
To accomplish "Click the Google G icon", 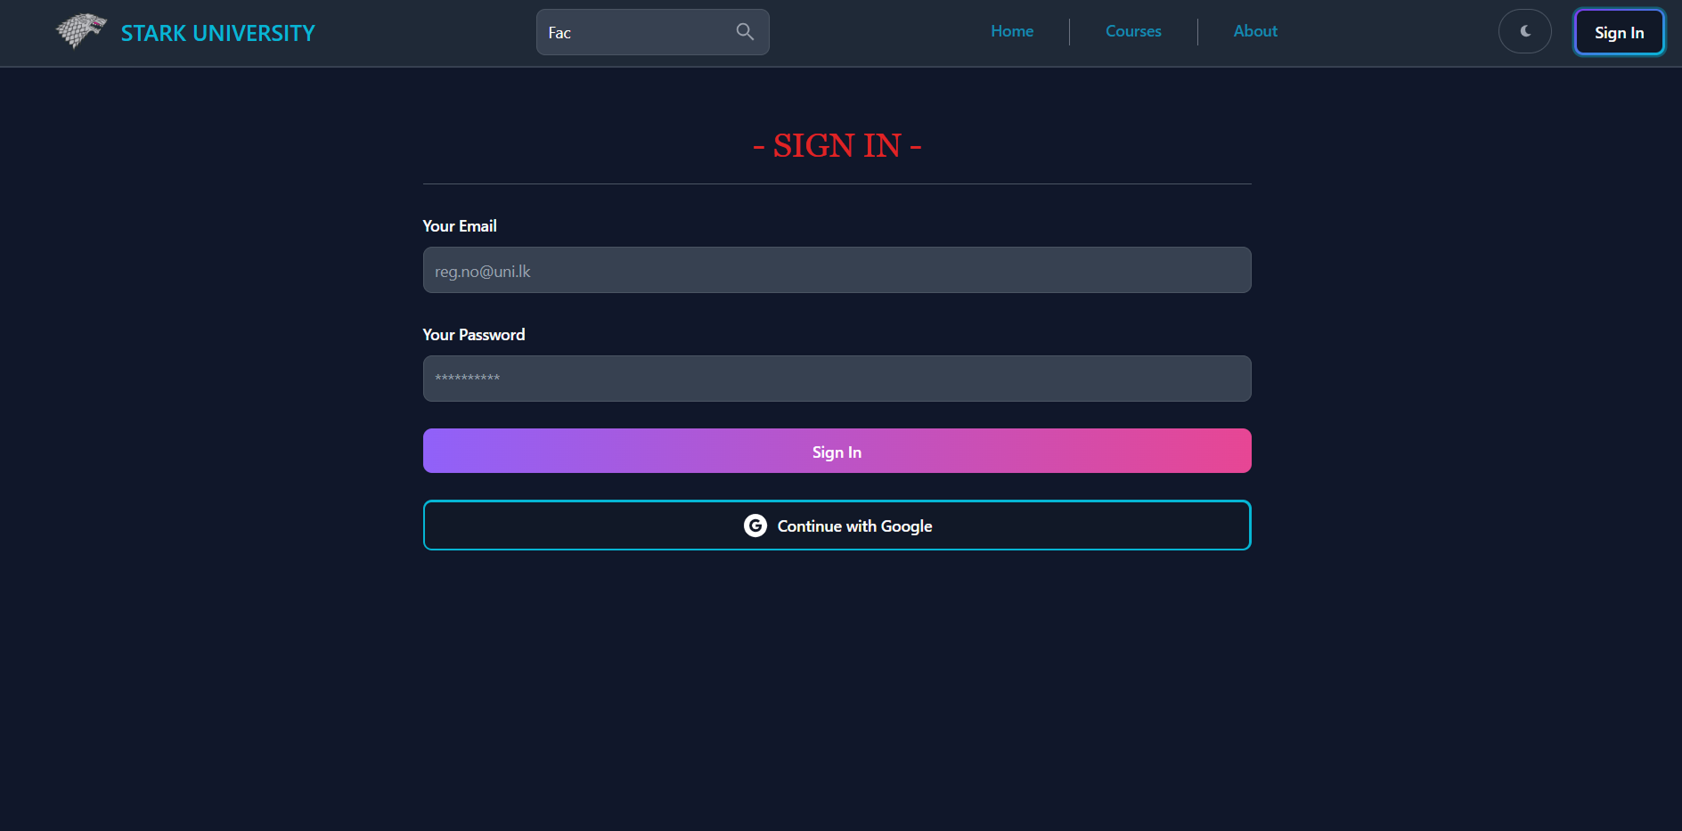I will click(755, 525).
